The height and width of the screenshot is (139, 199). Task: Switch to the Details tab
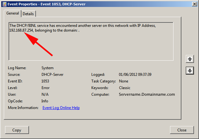coord(28,14)
